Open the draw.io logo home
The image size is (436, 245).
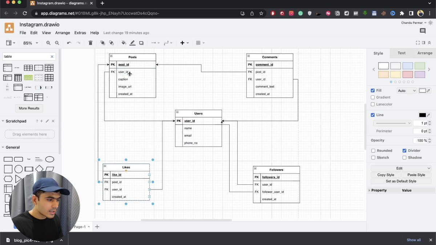tap(9, 28)
